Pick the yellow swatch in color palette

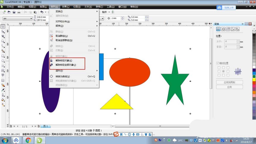tap(254, 80)
